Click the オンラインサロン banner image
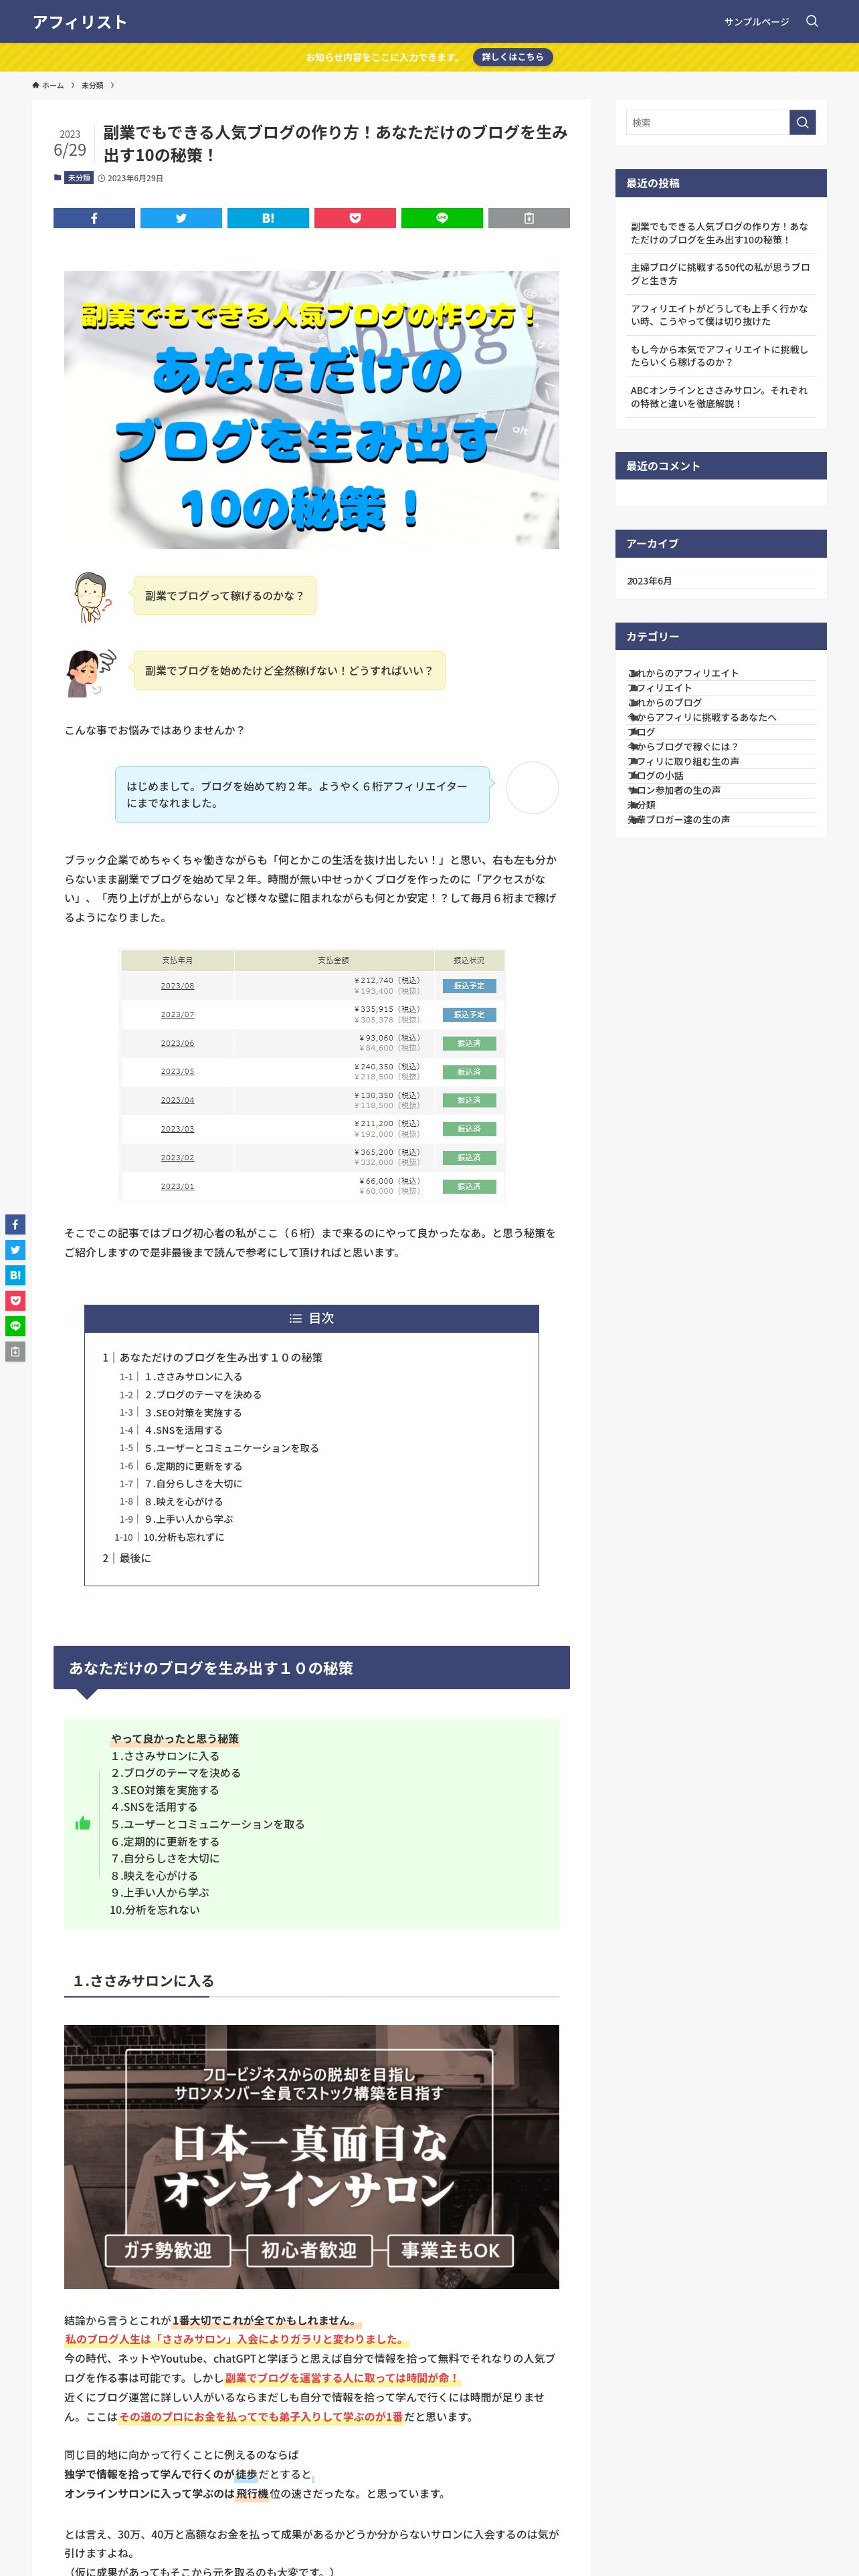Screen dimensions: 859x2576 [x=311, y=2157]
